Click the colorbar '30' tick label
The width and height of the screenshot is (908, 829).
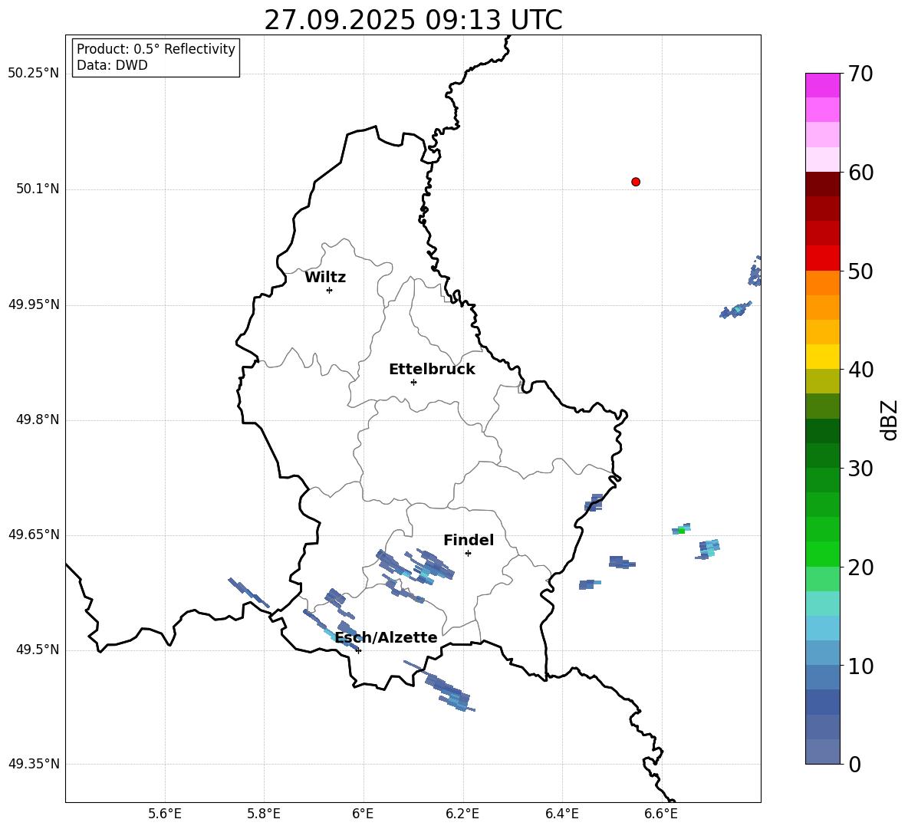(861, 469)
